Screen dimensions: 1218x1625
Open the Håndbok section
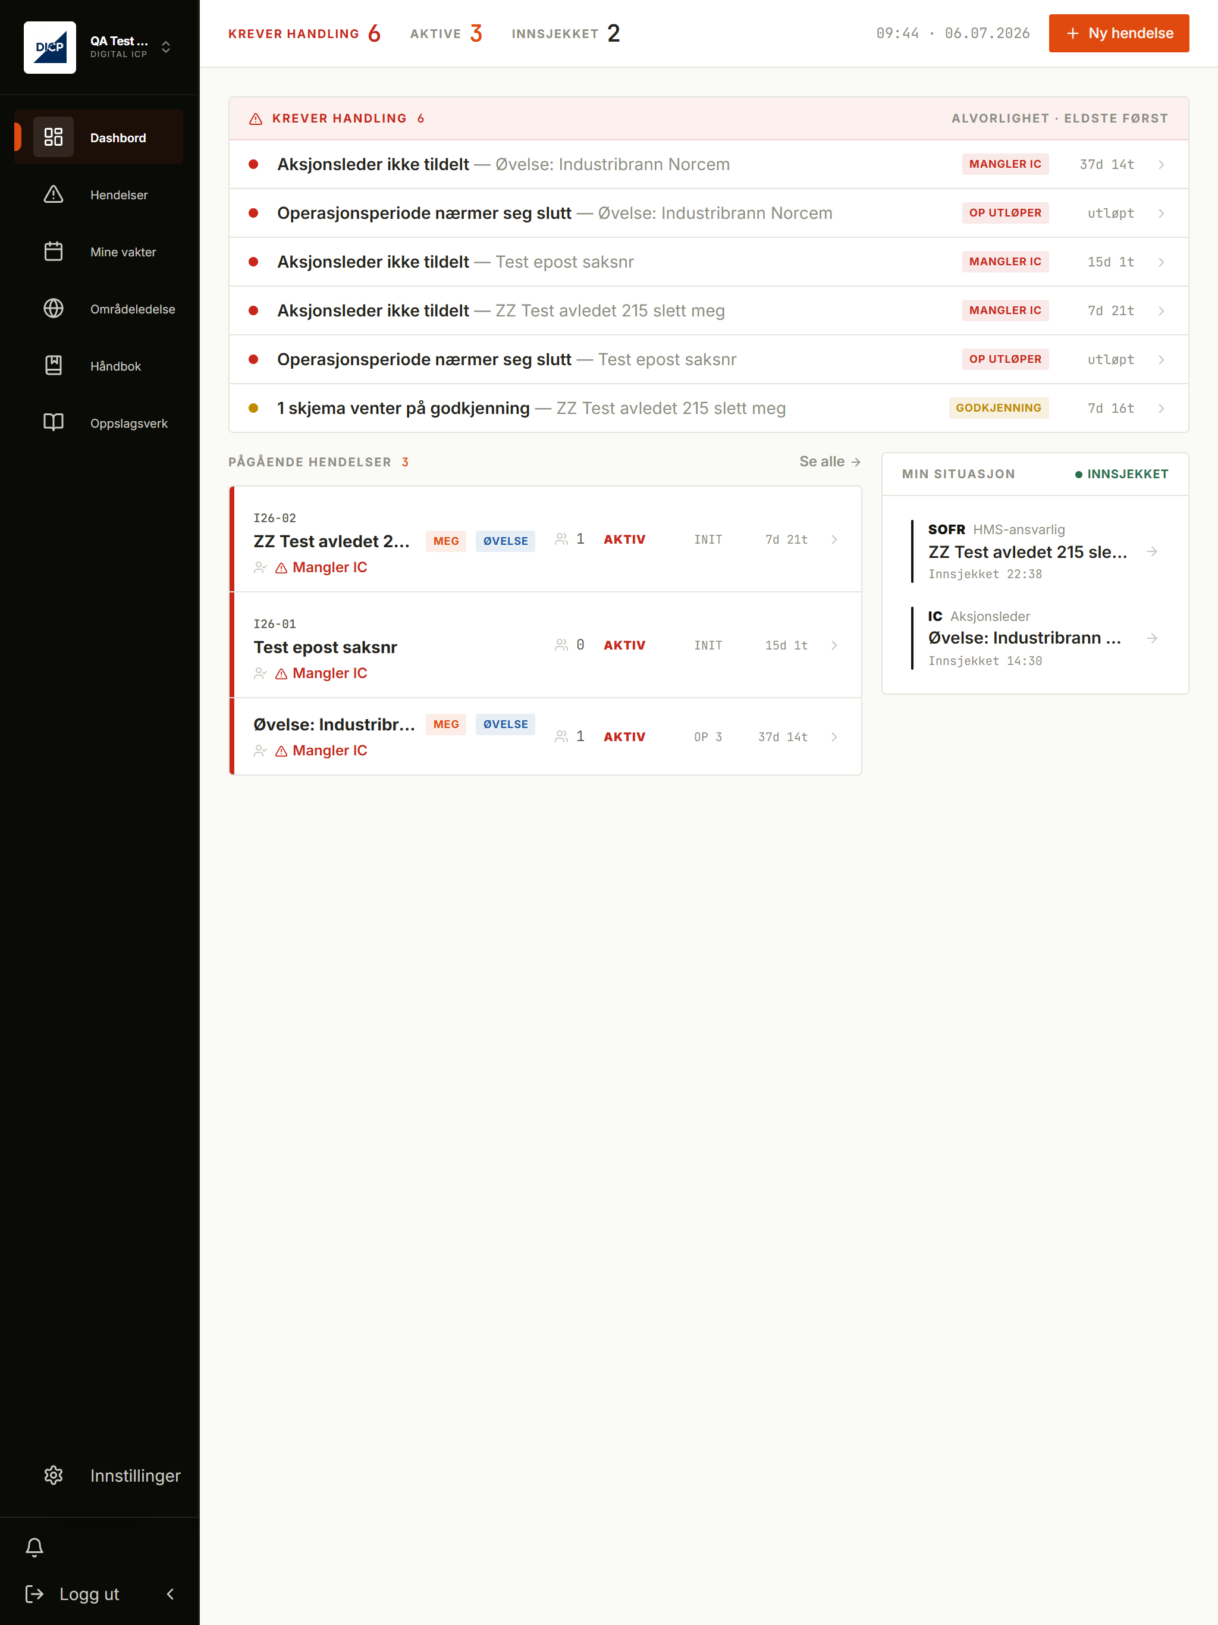(x=99, y=366)
